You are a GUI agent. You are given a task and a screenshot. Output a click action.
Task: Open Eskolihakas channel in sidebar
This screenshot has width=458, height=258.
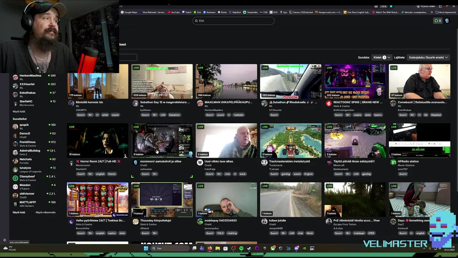[34, 94]
